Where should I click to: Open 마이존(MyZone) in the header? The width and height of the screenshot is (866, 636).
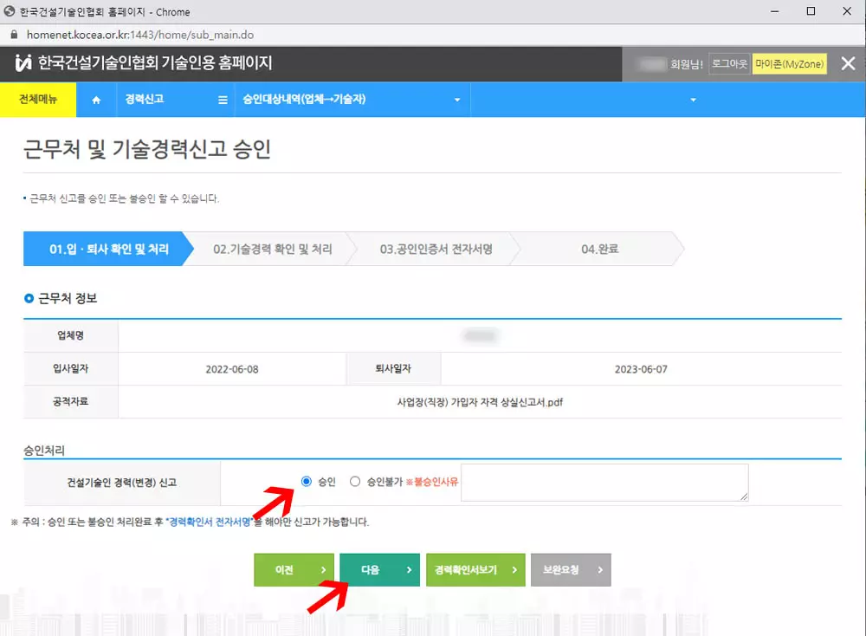click(789, 63)
